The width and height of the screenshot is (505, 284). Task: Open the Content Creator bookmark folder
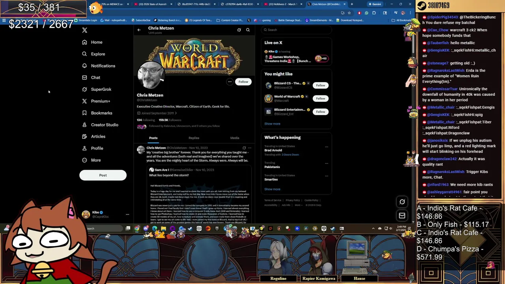pos(230,20)
